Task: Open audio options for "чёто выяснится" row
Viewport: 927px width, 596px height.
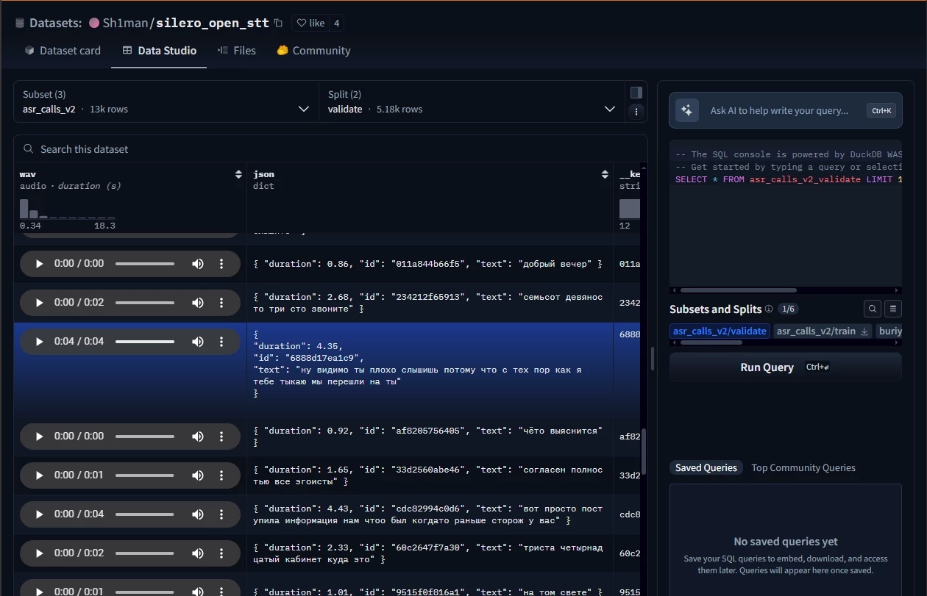Action: pos(221,437)
